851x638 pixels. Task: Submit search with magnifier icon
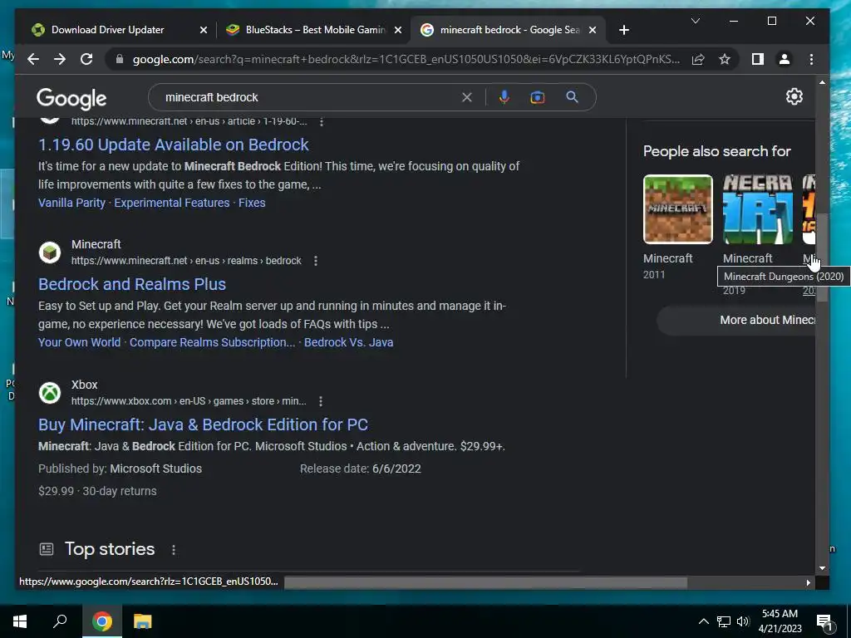tap(572, 97)
